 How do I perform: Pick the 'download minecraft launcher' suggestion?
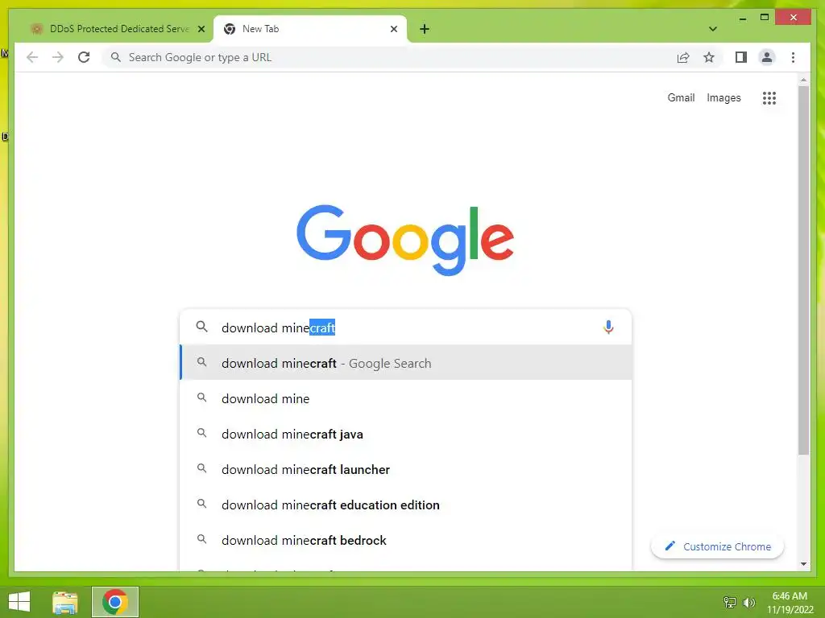click(406, 469)
